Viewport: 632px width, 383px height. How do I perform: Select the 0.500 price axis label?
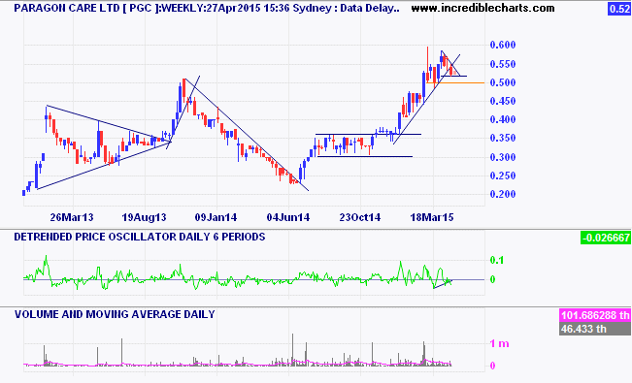(x=503, y=82)
